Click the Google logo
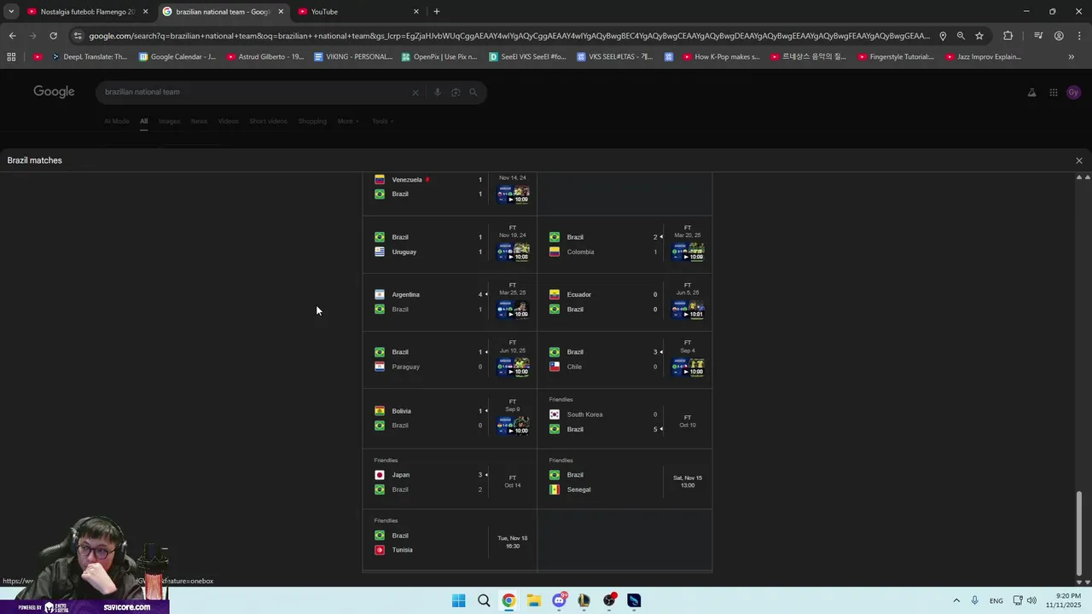Screen dimensions: 1092x614 click(x=54, y=91)
